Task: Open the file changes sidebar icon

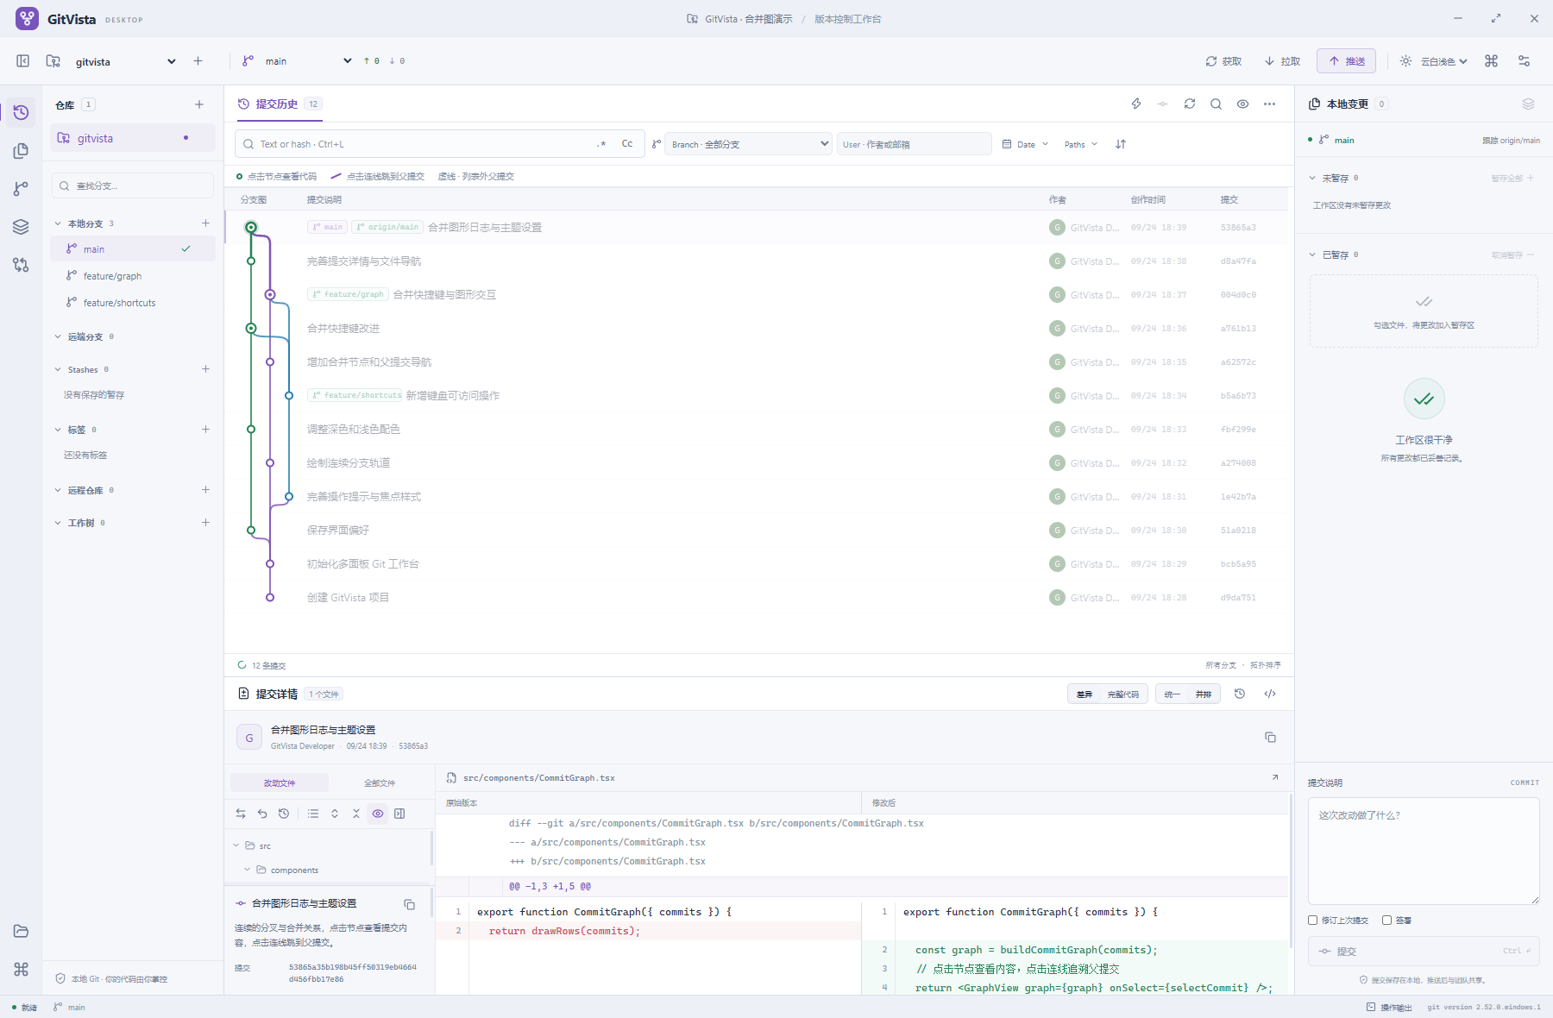Action: tap(21, 151)
